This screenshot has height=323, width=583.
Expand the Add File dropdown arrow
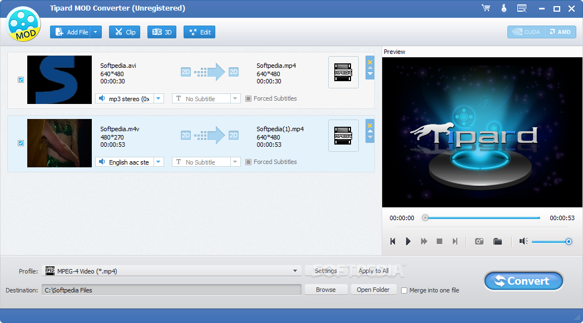96,32
